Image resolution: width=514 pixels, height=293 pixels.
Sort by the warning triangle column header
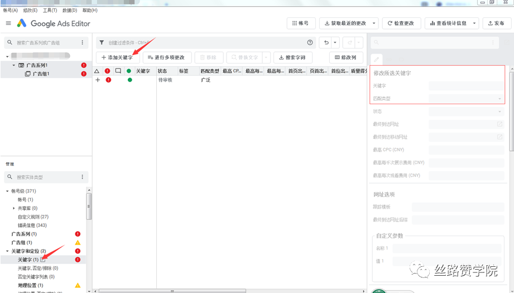click(x=97, y=71)
